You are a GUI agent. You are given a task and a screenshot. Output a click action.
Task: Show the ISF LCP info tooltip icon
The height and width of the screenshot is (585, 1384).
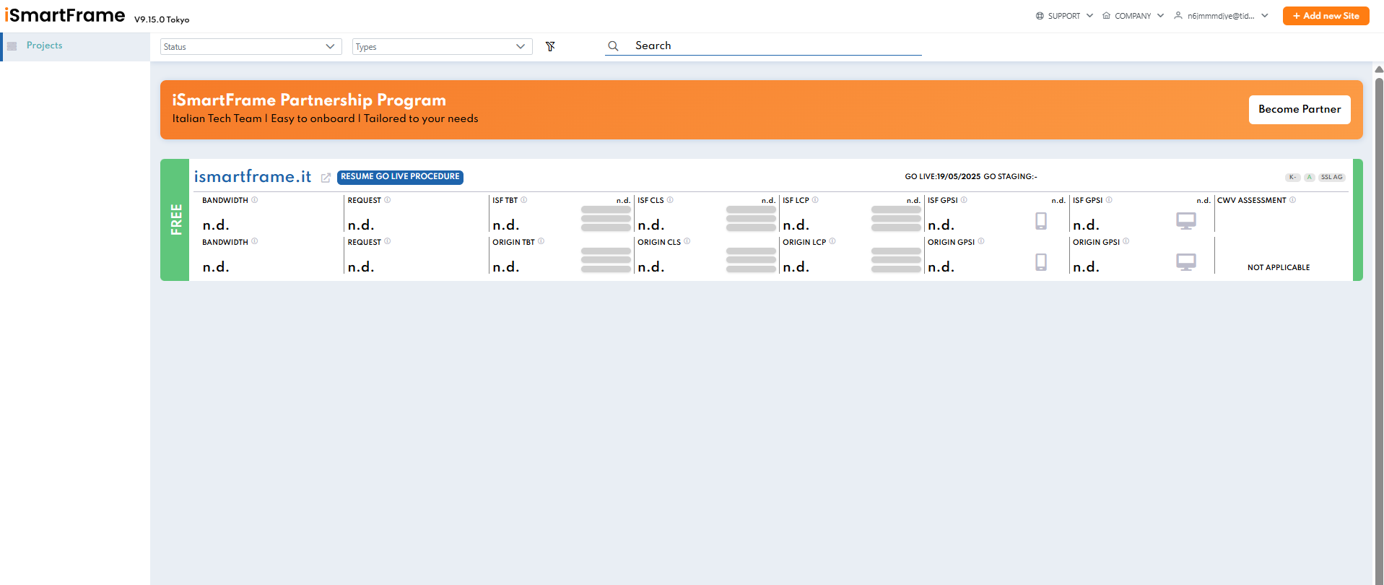coord(815,200)
